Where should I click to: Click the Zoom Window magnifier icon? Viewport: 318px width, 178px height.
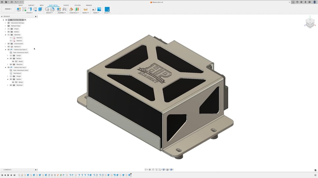point(160,169)
